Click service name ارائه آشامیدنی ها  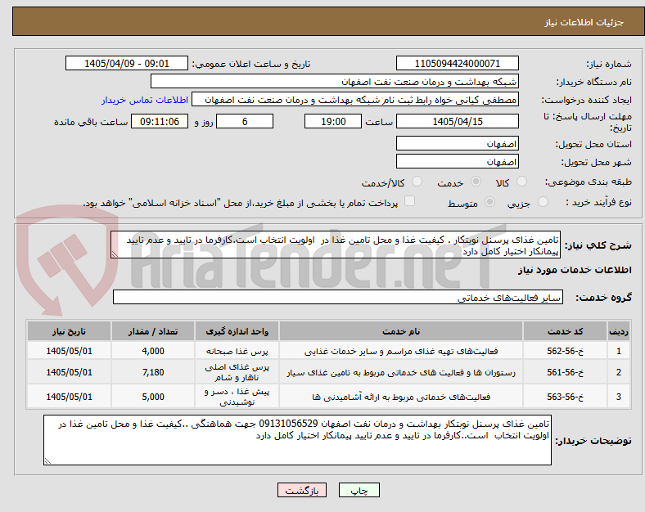(x=401, y=397)
